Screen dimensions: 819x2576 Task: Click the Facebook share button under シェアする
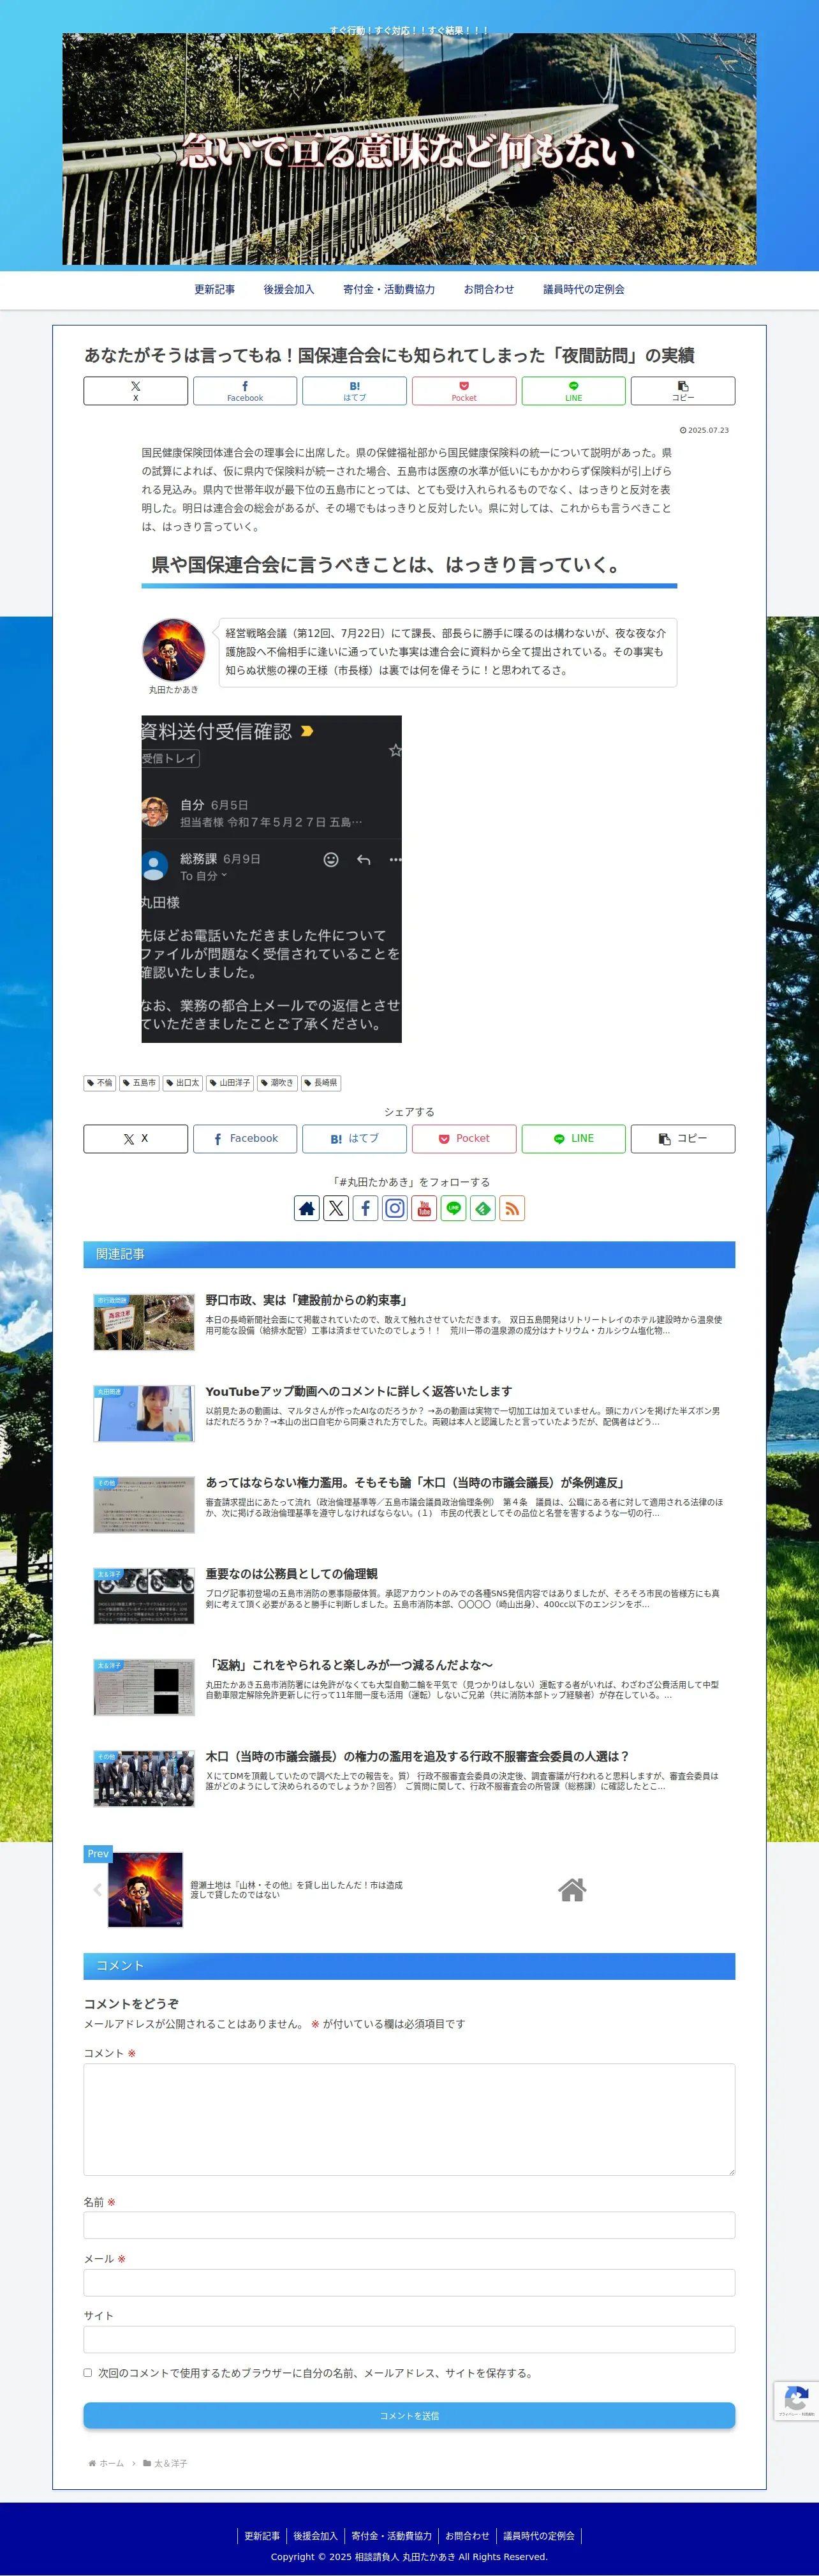pos(245,1138)
